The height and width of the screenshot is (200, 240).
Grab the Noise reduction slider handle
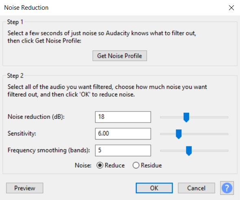186,117
